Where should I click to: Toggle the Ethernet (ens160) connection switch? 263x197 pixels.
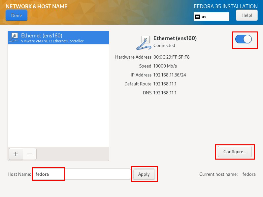point(244,39)
